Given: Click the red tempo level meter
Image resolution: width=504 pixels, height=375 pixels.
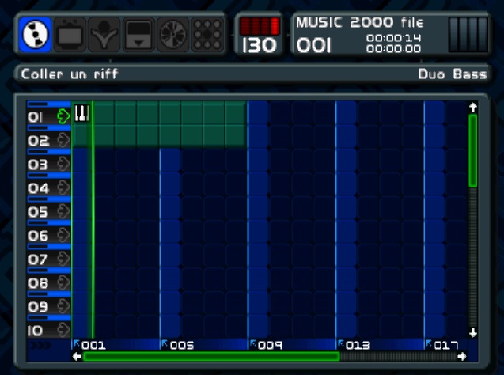Looking at the screenshot, I should click(x=260, y=26).
